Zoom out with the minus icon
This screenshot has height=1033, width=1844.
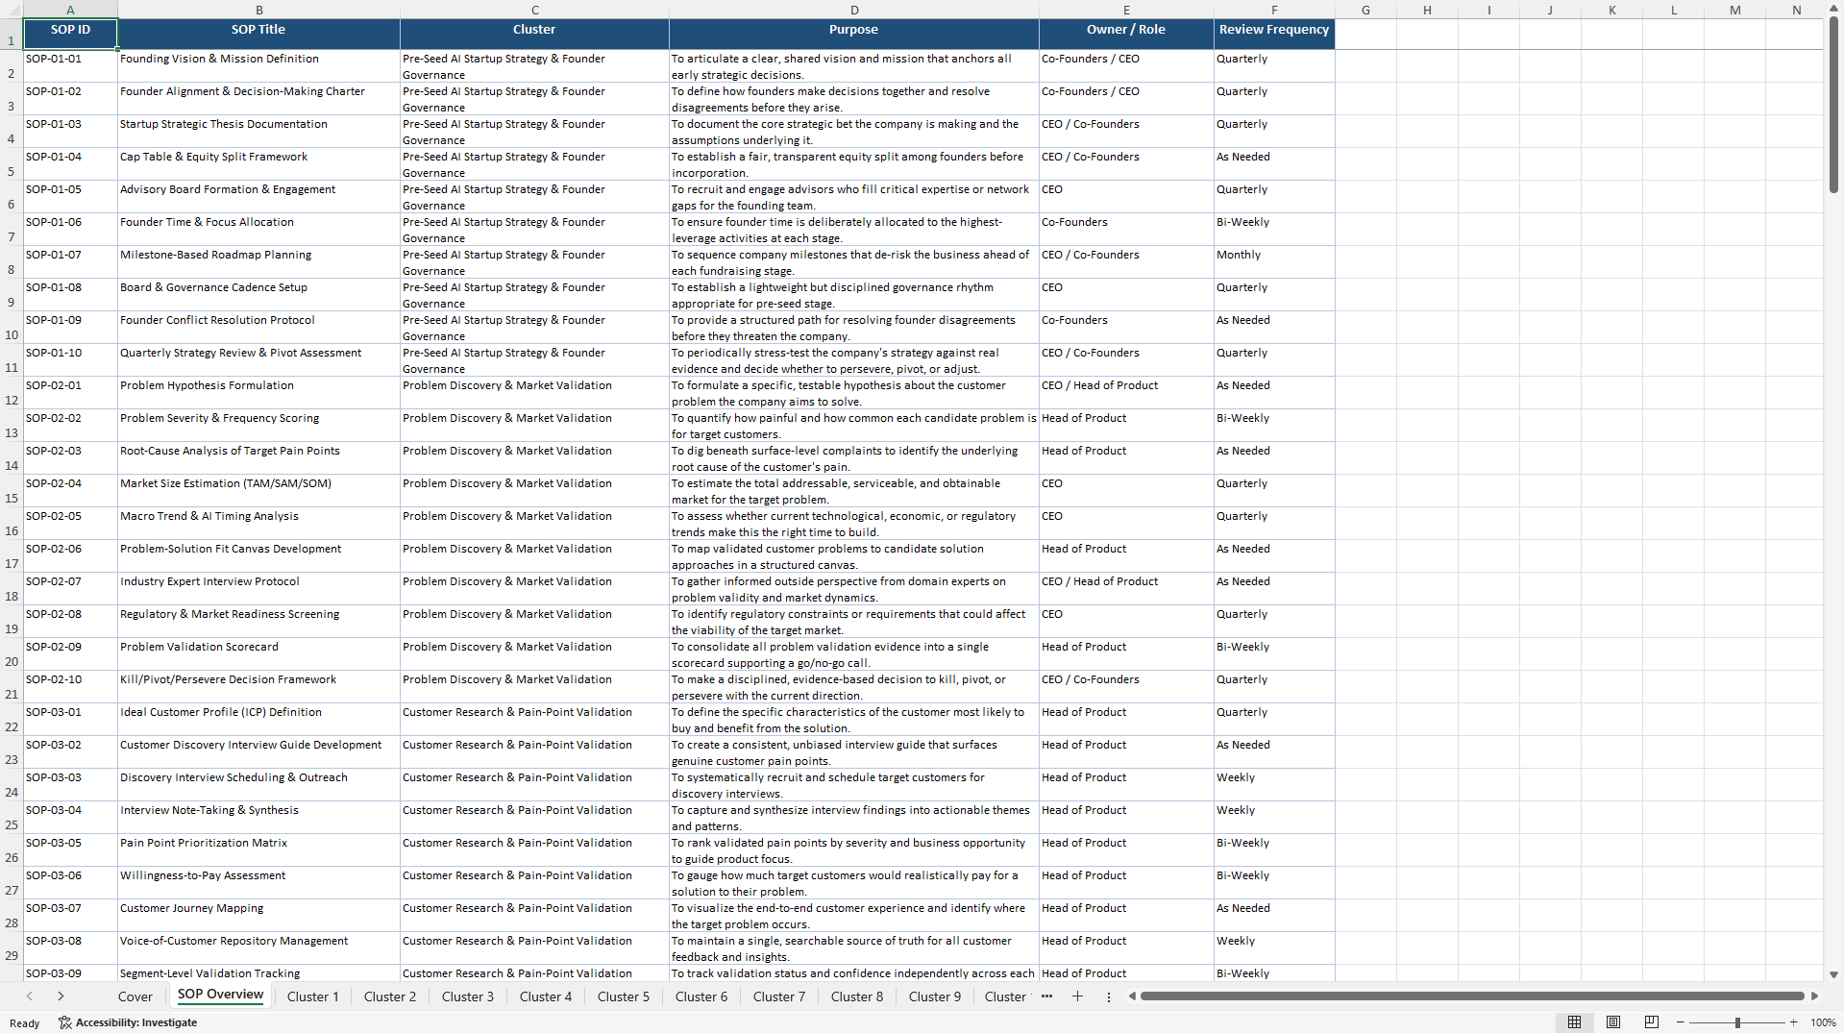(1680, 1022)
